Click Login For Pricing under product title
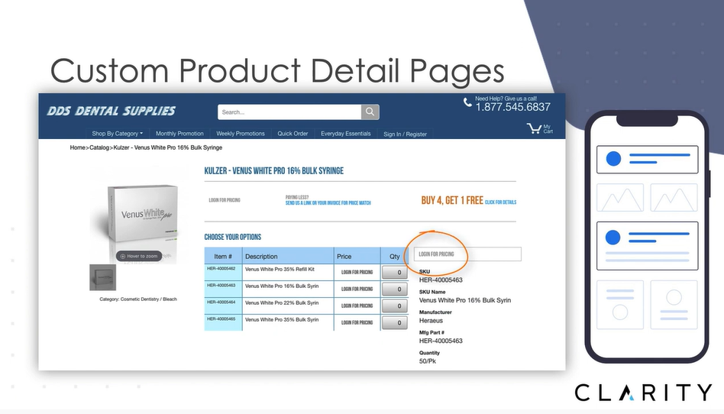The image size is (724, 414). tap(225, 200)
